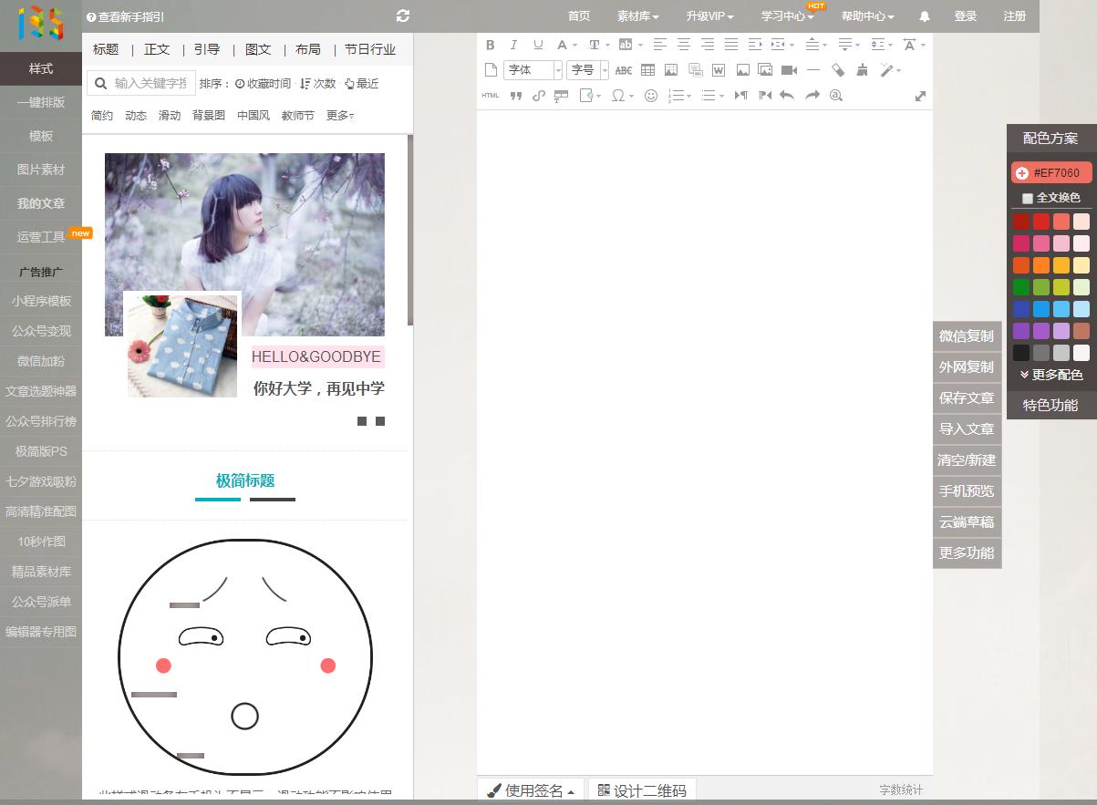Viewport: 1097px width, 805px height.
Task: Refresh the template list
Action: [x=401, y=15]
